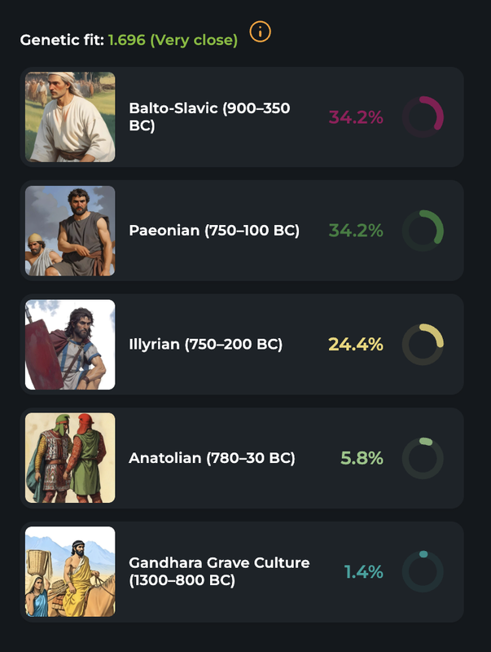Screen dimensions: 491x652
Task: Open the Illyrian warrior thumbnail
Action: tap(70, 344)
